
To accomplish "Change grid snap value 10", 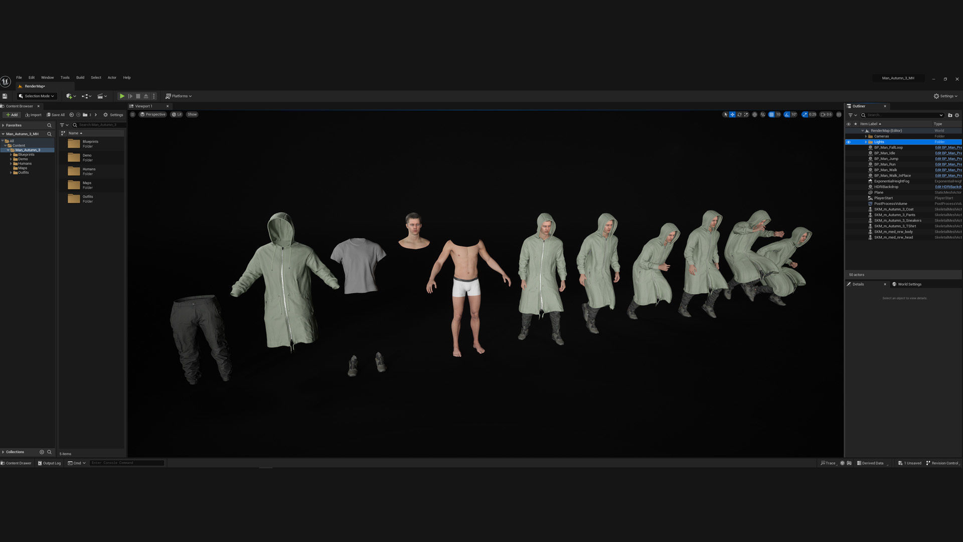I will point(778,114).
